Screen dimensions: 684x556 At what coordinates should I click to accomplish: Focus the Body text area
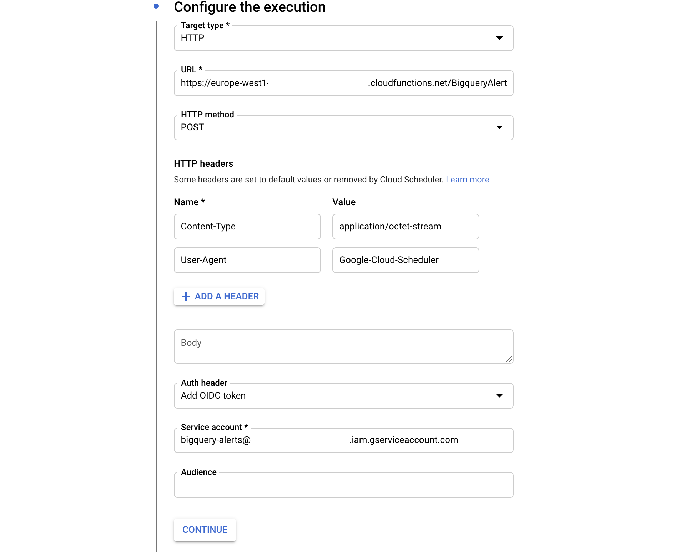point(343,346)
